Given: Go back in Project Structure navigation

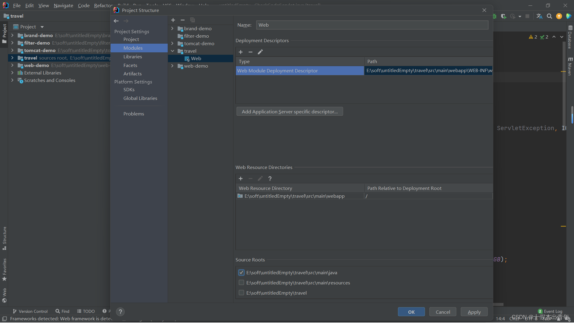Looking at the screenshot, I should click(x=116, y=21).
